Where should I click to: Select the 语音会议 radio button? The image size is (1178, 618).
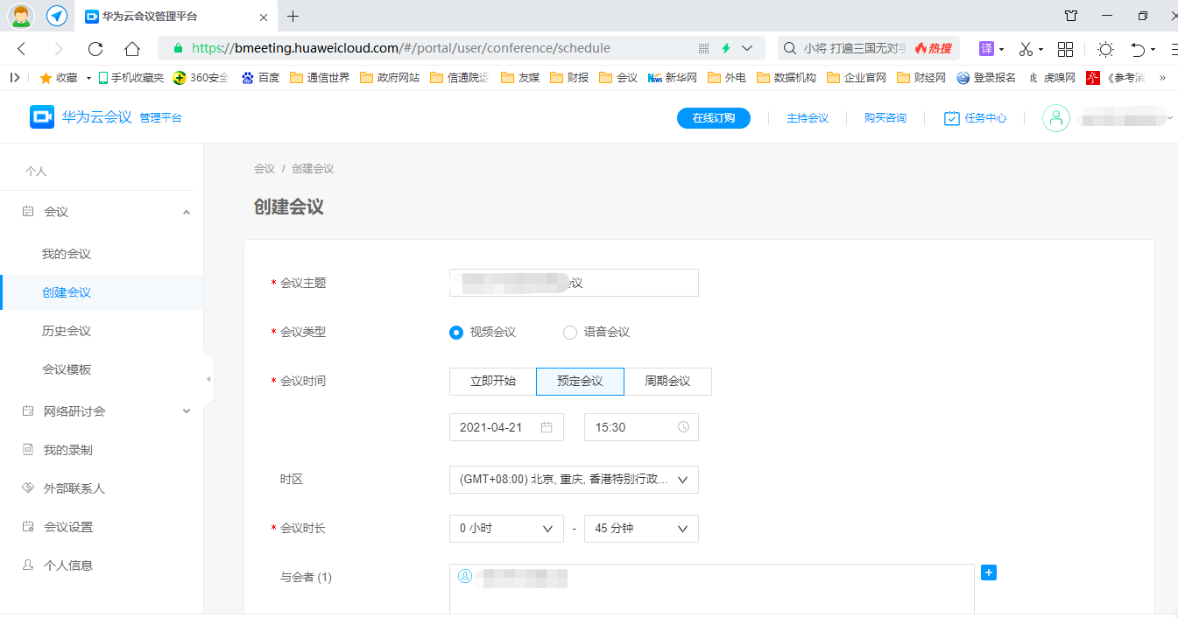pos(570,333)
